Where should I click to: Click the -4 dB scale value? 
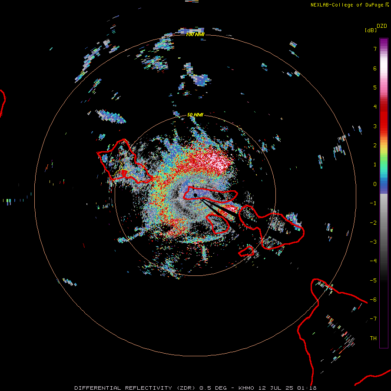(373, 261)
